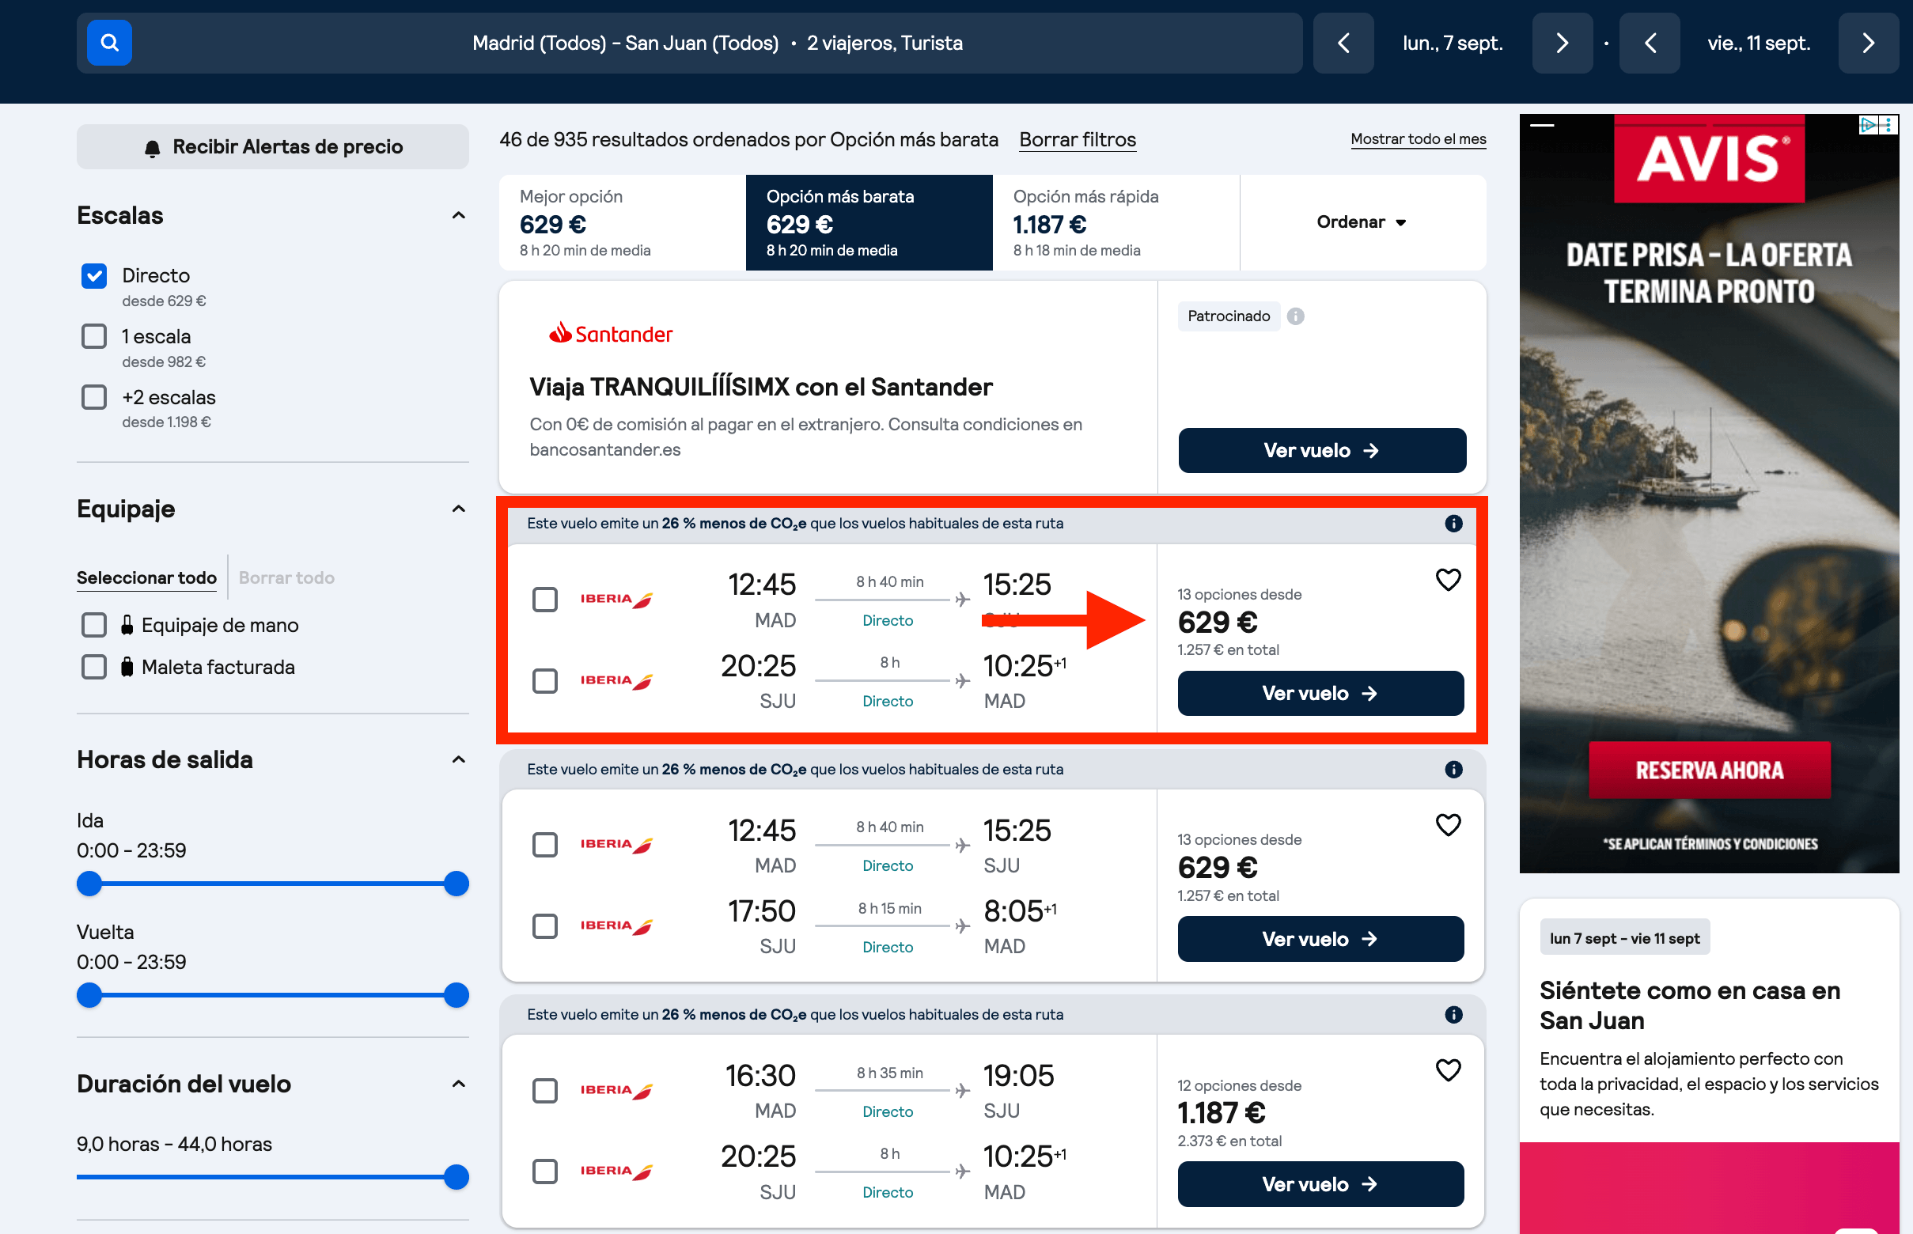The height and width of the screenshot is (1234, 1913).
Task: Check the 1 escala filter
Action: tap(94, 336)
